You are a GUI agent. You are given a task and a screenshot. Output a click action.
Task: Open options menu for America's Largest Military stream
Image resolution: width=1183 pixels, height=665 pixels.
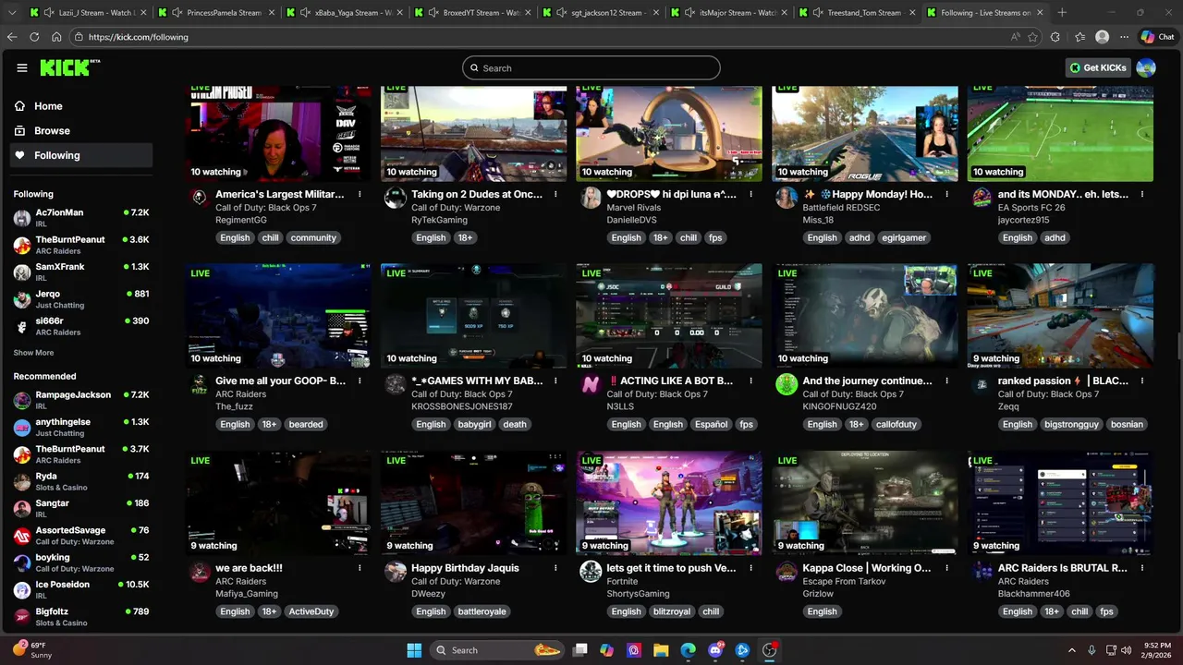[x=360, y=195]
